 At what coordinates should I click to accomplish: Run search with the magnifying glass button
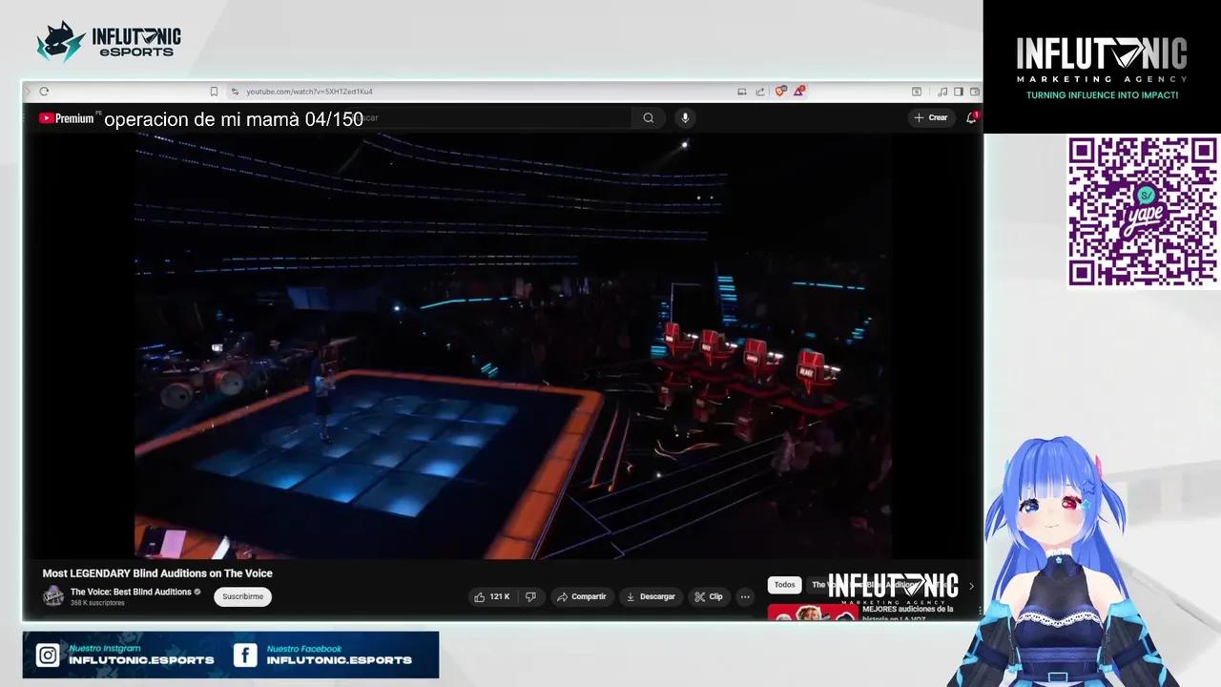649,118
